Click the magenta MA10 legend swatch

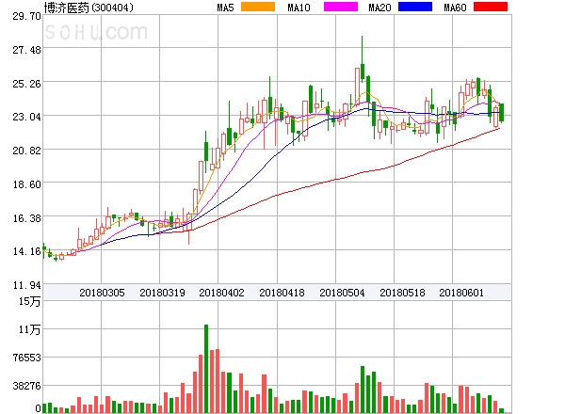[x=341, y=7]
